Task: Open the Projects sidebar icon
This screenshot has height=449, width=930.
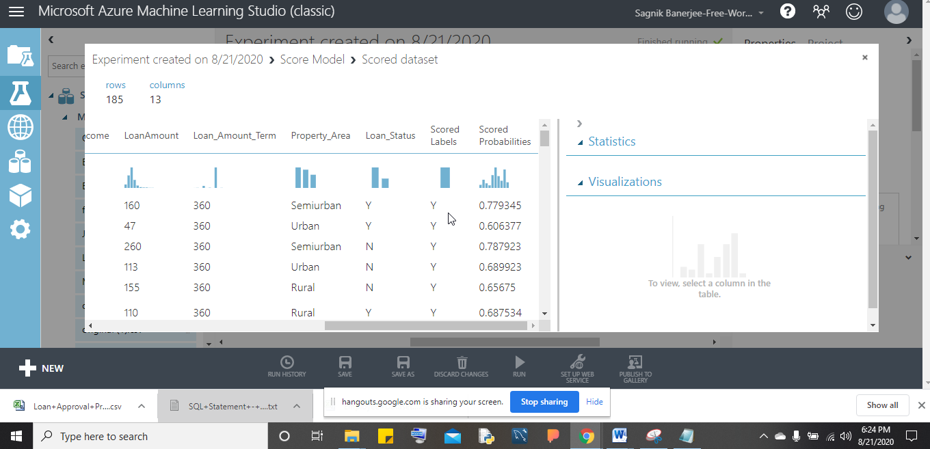Action: (x=20, y=55)
